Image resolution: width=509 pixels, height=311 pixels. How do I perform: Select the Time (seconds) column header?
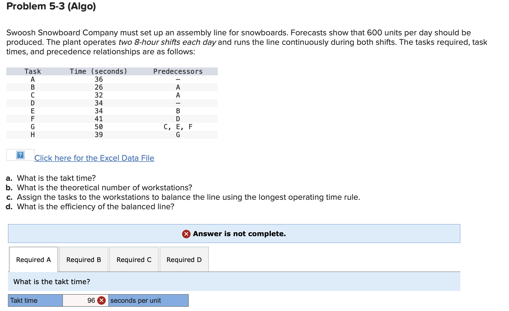pos(98,71)
